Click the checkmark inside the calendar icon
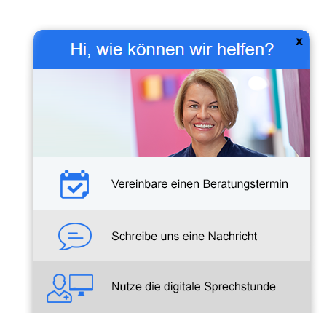The height and width of the screenshot is (313, 332). (75, 188)
